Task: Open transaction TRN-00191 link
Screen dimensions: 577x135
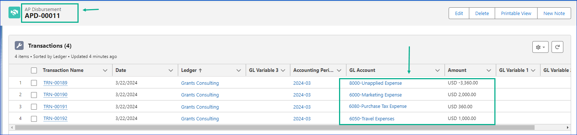Action: (55, 107)
